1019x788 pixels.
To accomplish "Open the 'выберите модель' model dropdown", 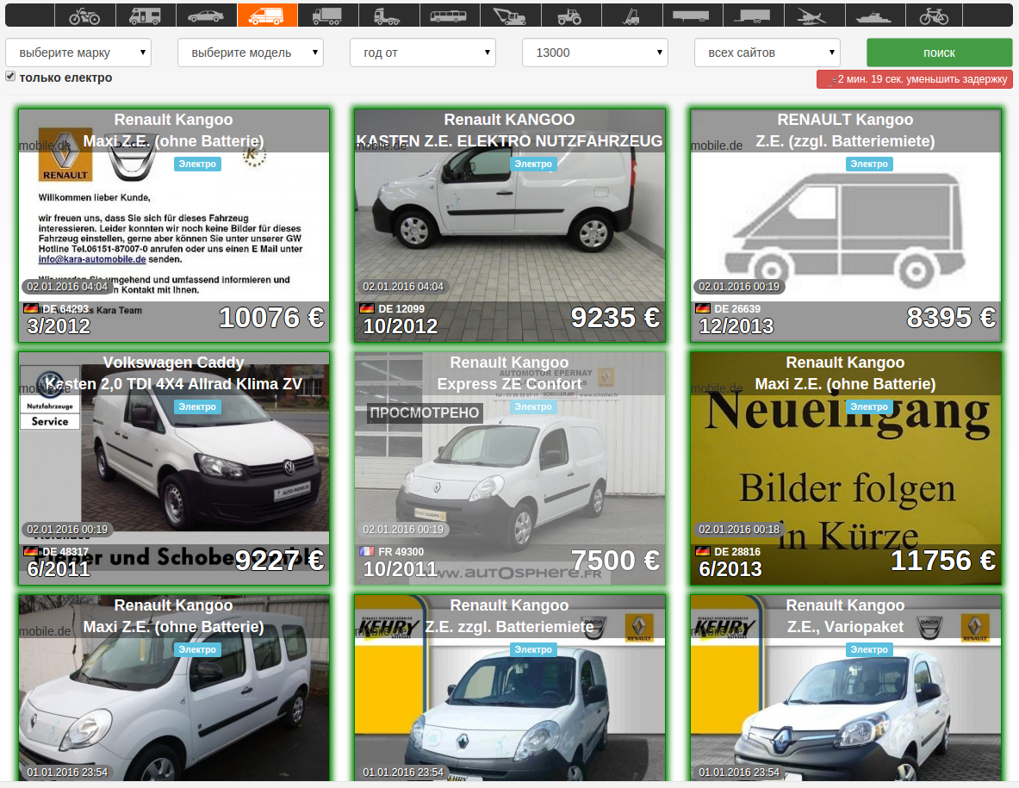I will click(251, 53).
